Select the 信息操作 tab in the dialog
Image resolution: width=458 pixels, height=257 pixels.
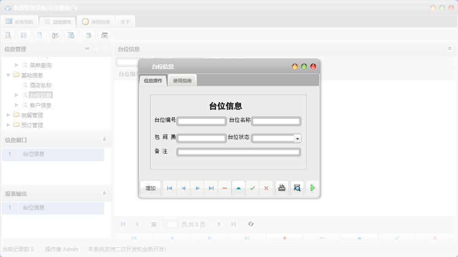153,81
